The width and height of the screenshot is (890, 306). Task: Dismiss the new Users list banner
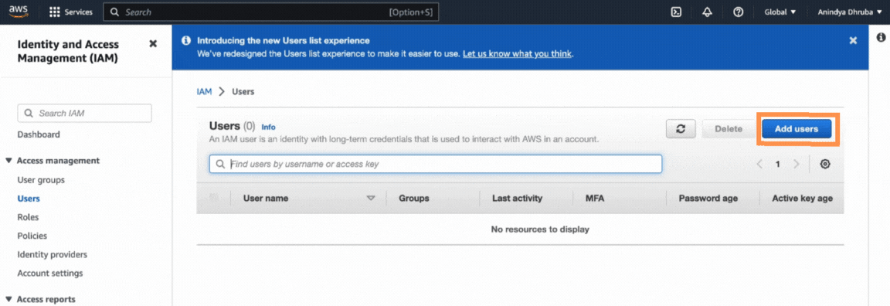[x=853, y=40]
